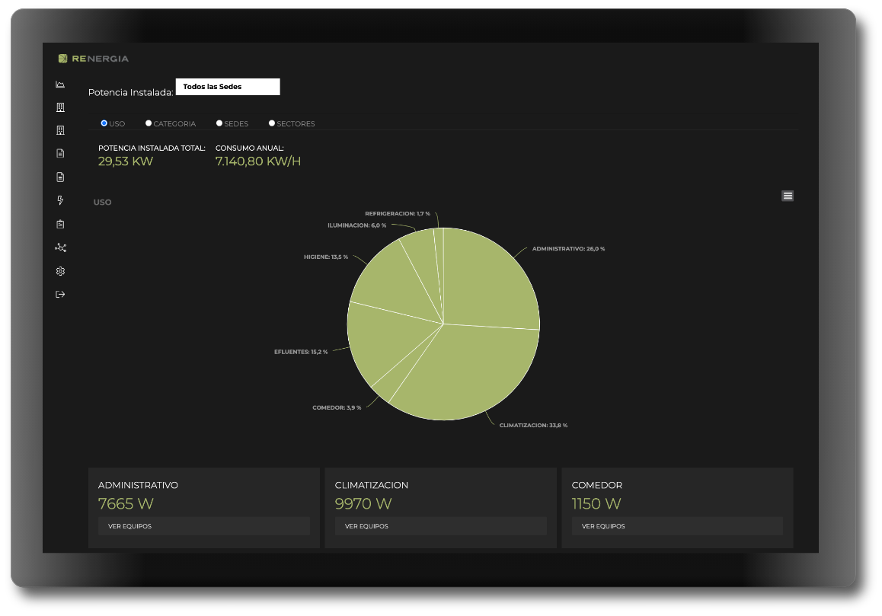The width and height of the screenshot is (882, 616).
Task: Click the CLIMATIZACION pie chart slice
Action: click(x=472, y=373)
